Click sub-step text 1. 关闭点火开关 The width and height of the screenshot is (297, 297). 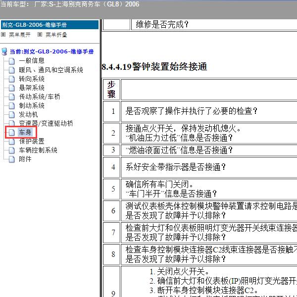pyautogui.click(x=179, y=272)
